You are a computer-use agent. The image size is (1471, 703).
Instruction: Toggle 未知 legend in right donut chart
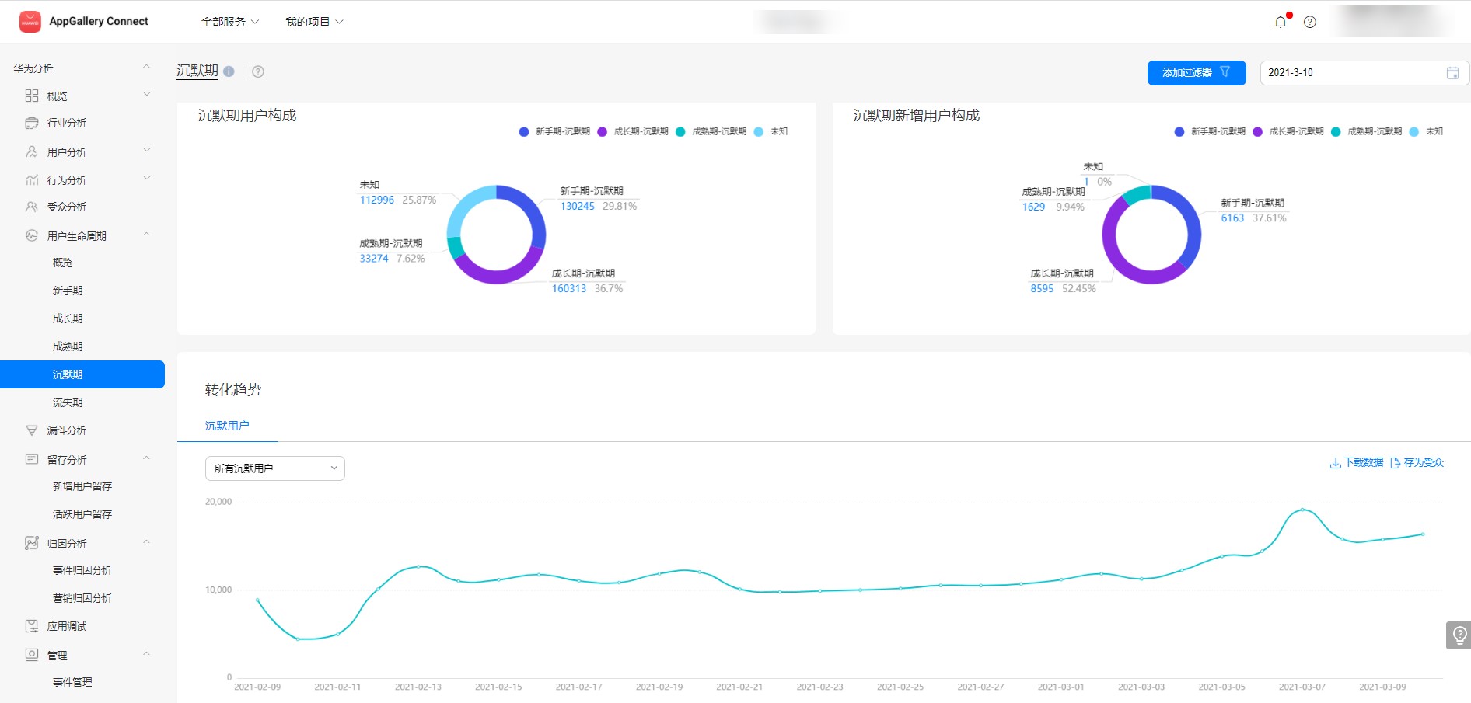tap(1427, 132)
